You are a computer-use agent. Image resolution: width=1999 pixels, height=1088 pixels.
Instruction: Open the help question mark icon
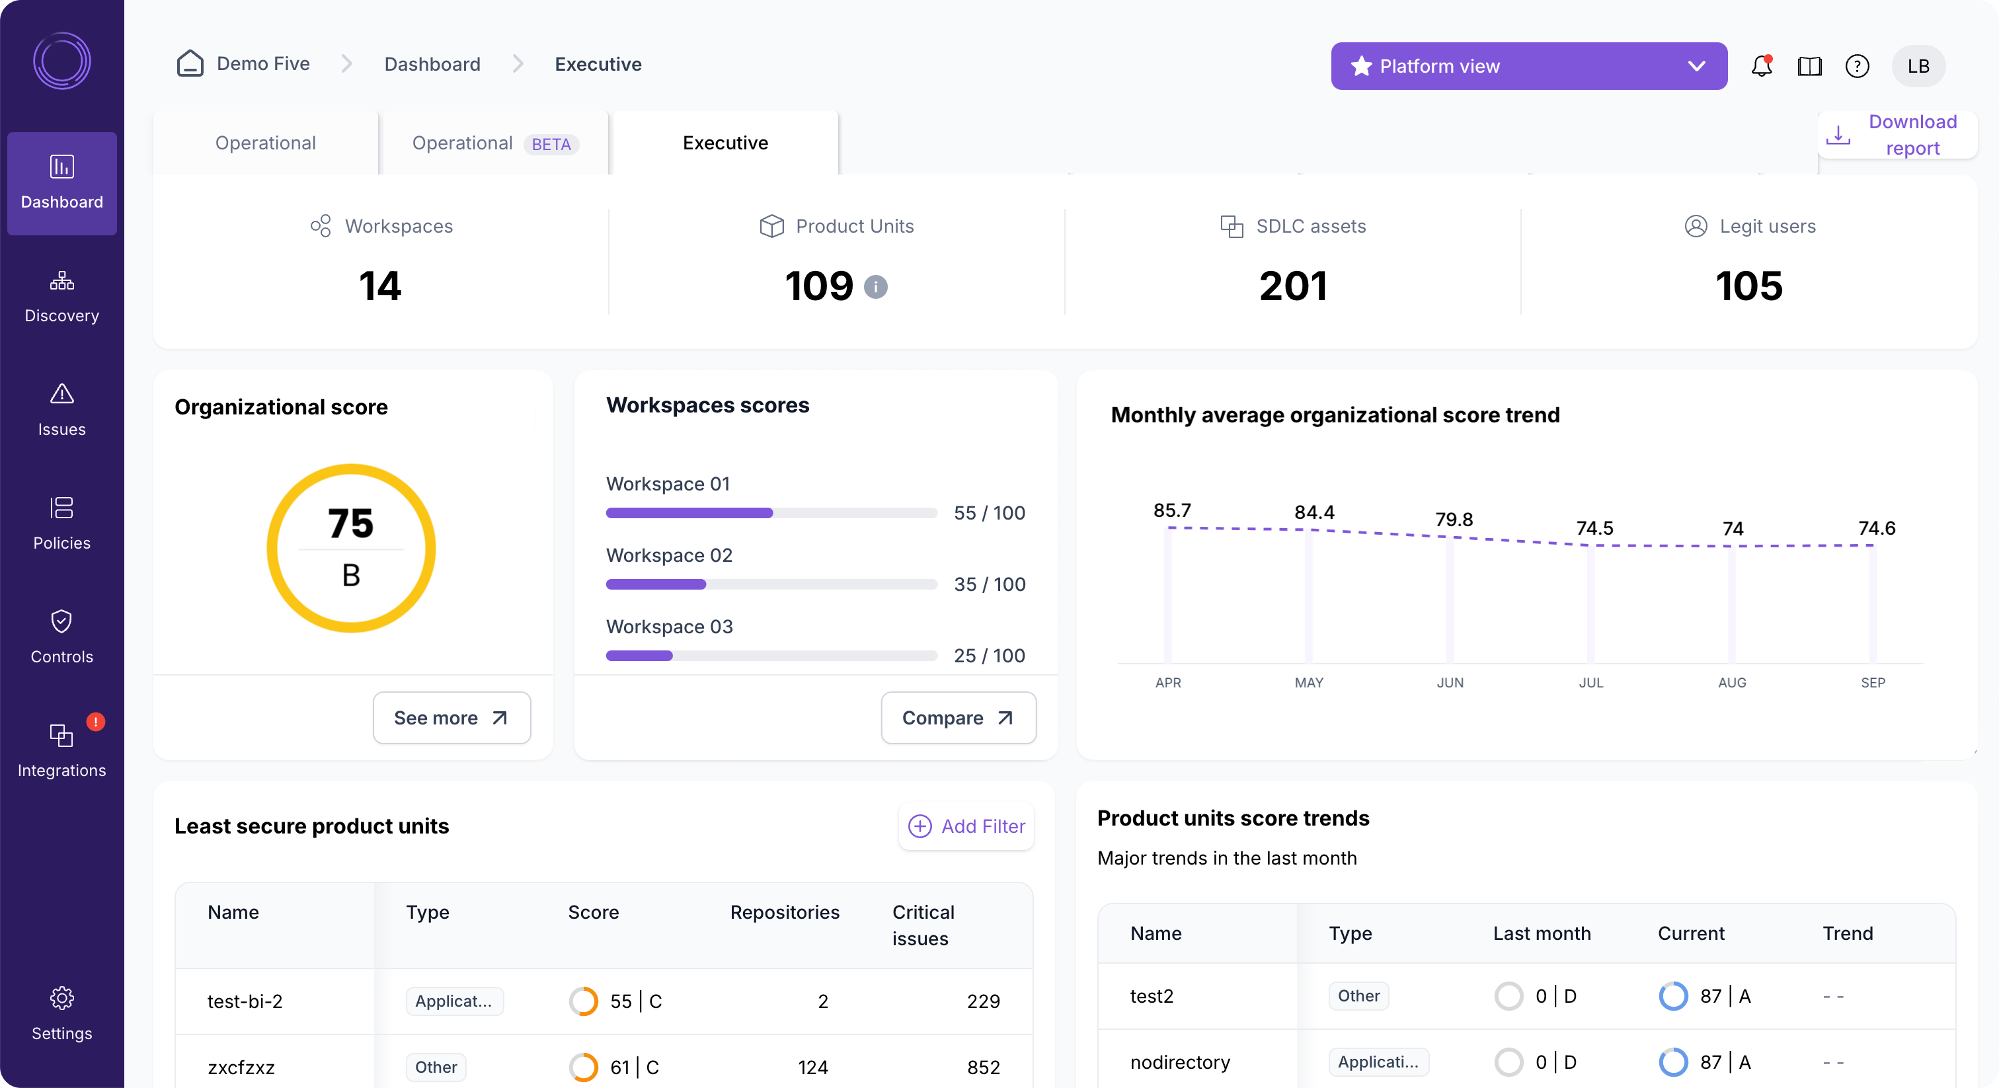click(1857, 66)
